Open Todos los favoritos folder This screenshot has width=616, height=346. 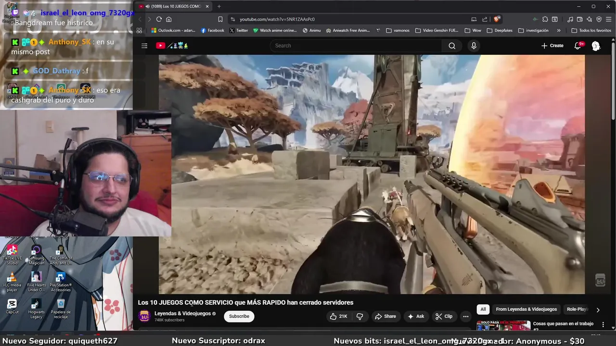click(591, 30)
